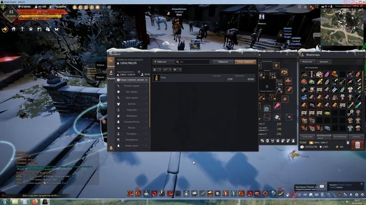
Task: Select the yellow bottle item thumbnail
Action: 157,78
